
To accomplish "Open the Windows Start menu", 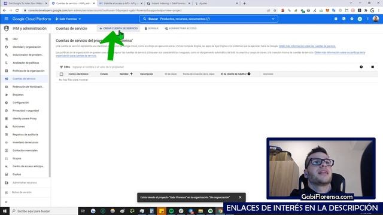I will [x=5, y=211].
